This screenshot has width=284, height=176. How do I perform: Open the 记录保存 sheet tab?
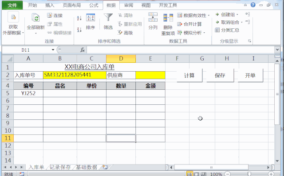click(x=60, y=167)
